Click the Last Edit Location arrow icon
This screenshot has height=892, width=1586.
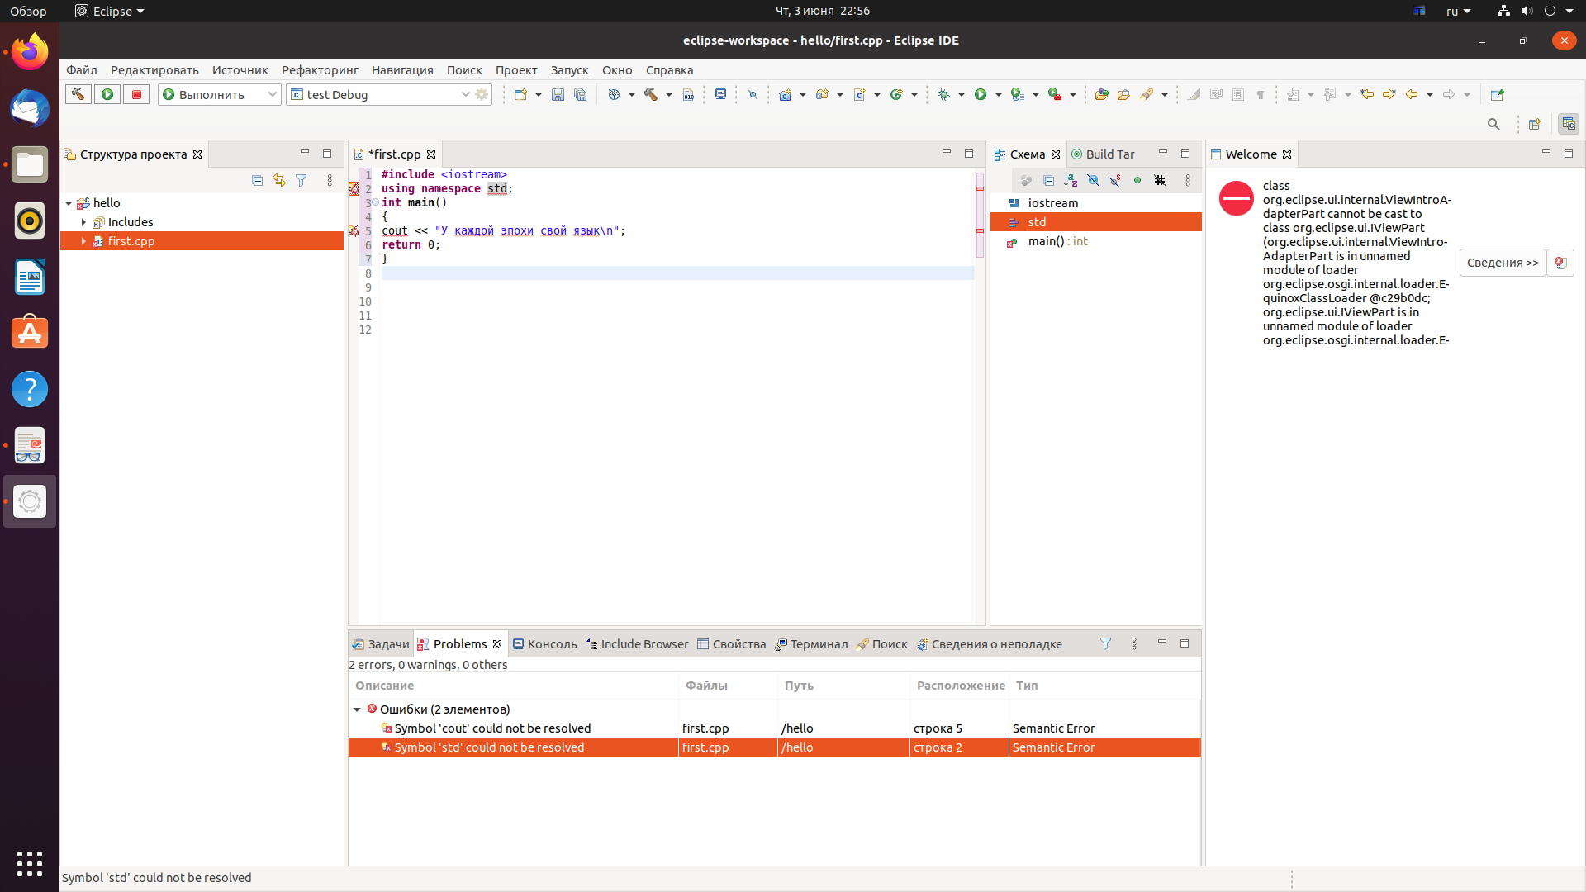(x=1367, y=94)
